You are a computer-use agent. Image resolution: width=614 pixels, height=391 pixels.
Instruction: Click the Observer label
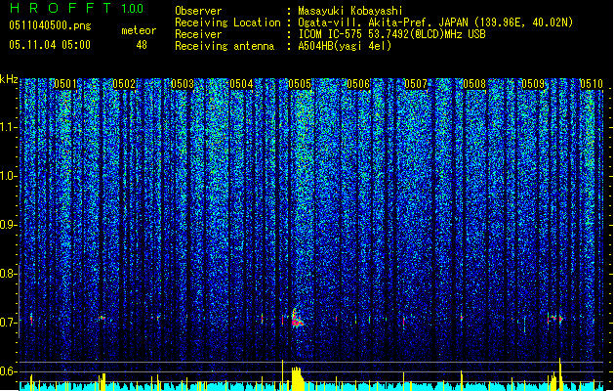pos(198,11)
